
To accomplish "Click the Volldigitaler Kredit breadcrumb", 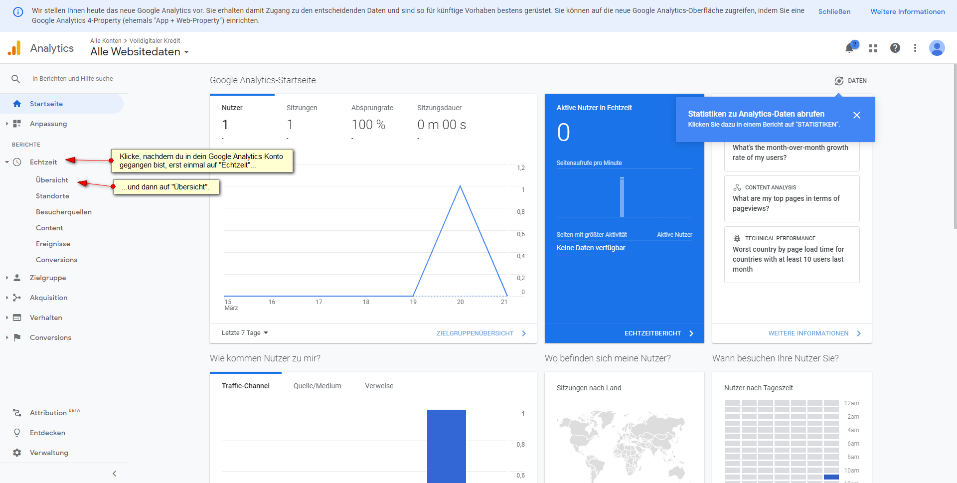I will pyautogui.click(x=155, y=41).
